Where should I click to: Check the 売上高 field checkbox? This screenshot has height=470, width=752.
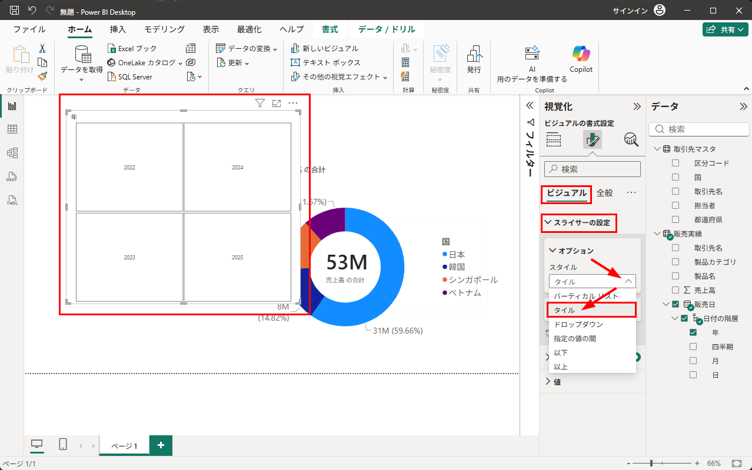point(676,290)
